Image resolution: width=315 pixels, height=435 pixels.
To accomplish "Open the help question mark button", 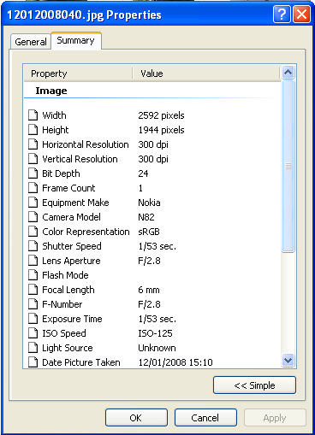I will [282, 15].
